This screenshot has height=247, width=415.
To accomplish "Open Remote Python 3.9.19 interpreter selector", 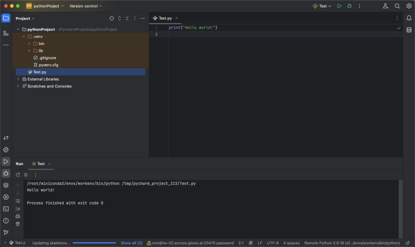I will [x=352, y=243].
